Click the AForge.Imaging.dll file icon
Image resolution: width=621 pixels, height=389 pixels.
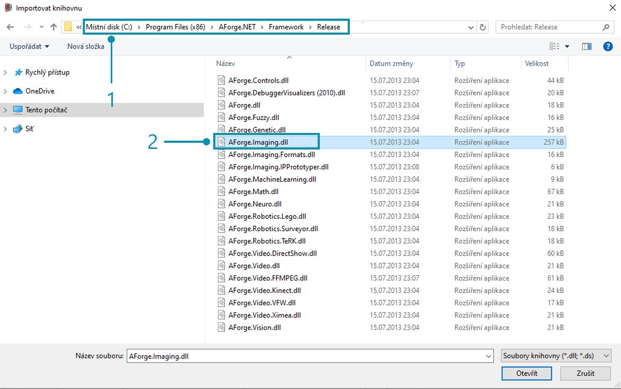pyautogui.click(x=221, y=142)
